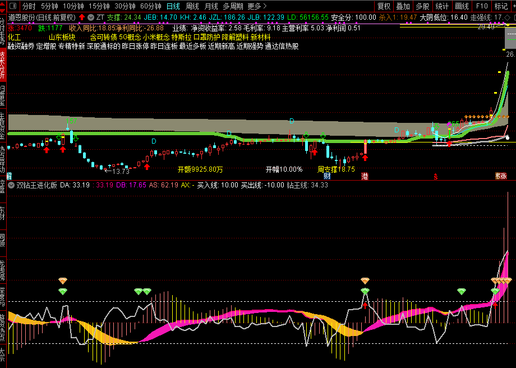
Task: Click the 化工 industry label
Action: 14,37
